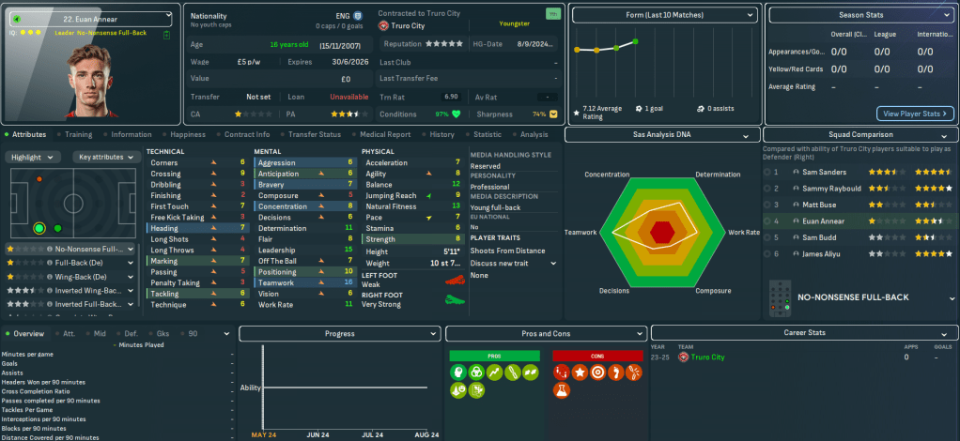Click the View Player Stats button
Image resolution: width=960 pixels, height=441 pixels.
pyautogui.click(x=914, y=114)
